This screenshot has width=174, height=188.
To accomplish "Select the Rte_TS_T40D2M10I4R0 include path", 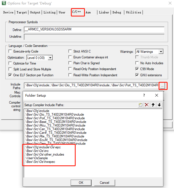I will [54, 136].
